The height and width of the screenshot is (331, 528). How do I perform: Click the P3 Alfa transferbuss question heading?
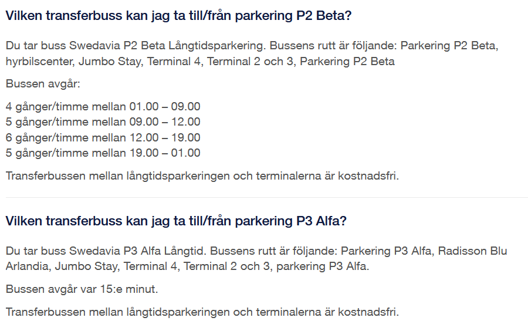click(x=176, y=221)
